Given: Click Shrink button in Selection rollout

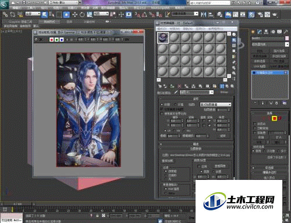Looking at the screenshot, I should [261, 137].
